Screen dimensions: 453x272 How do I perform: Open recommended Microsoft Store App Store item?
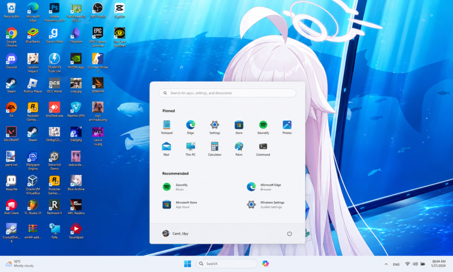179,205
